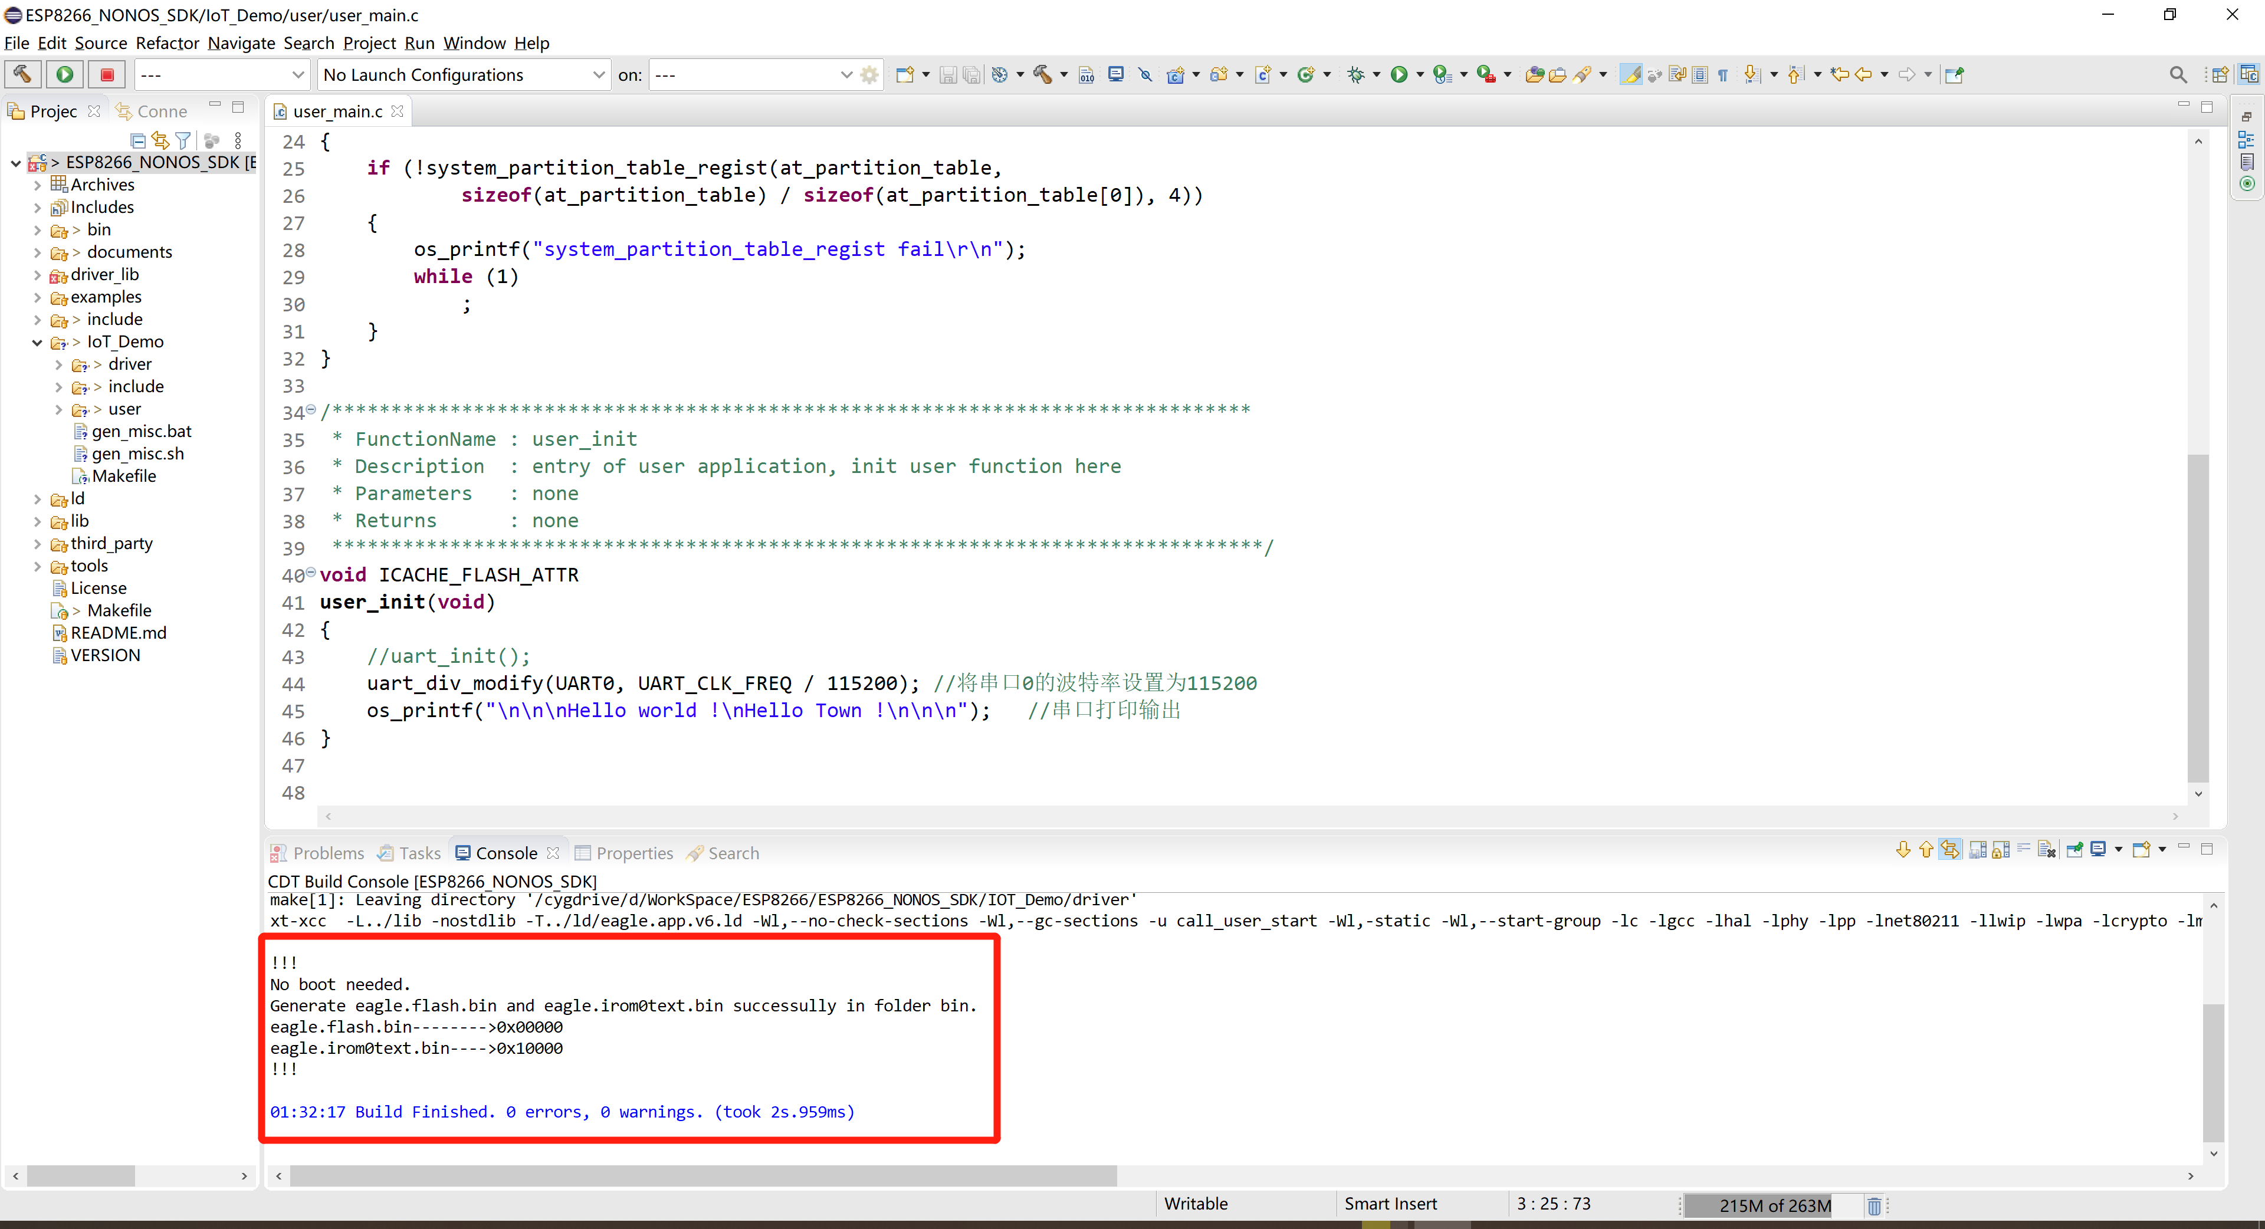Screen dimensions: 2265x1229
Task: Collapse the IoT_Demo folder
Action: coord(37,342)
